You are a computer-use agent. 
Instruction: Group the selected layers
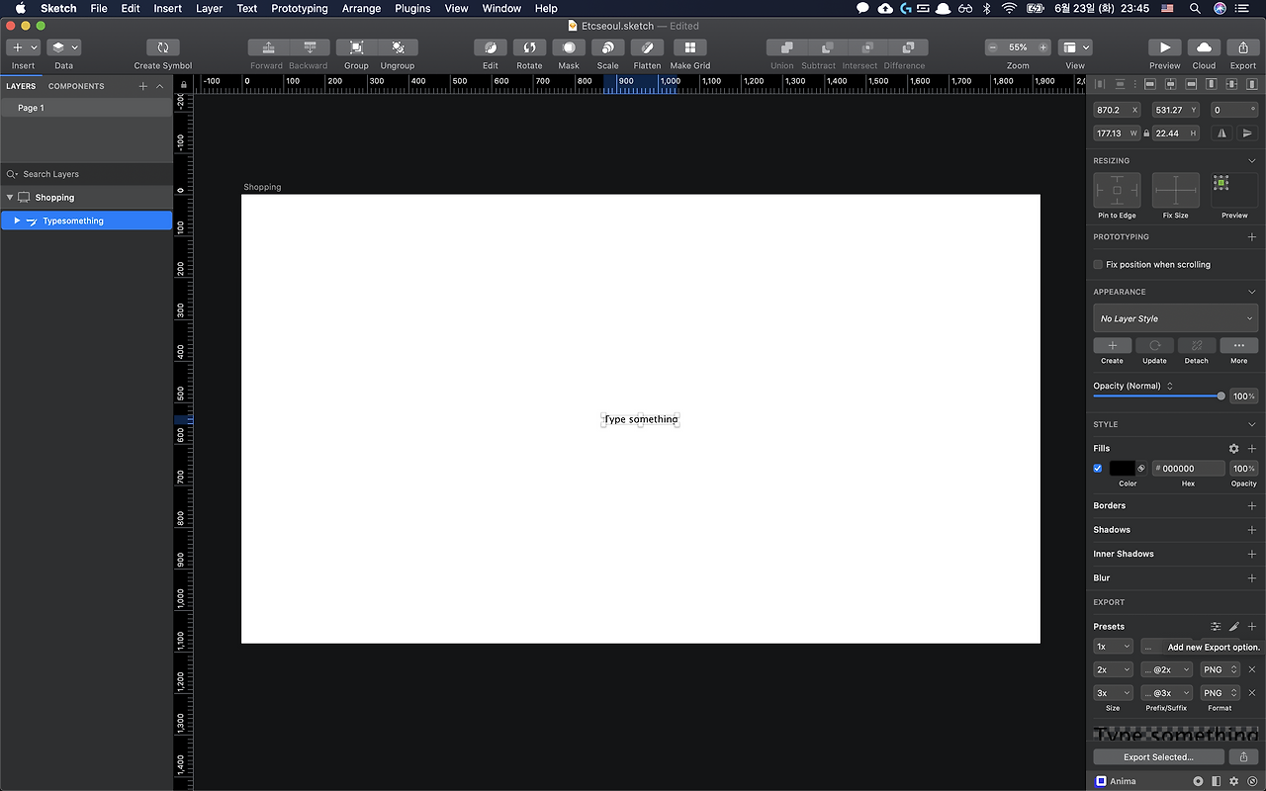[356, 47]
